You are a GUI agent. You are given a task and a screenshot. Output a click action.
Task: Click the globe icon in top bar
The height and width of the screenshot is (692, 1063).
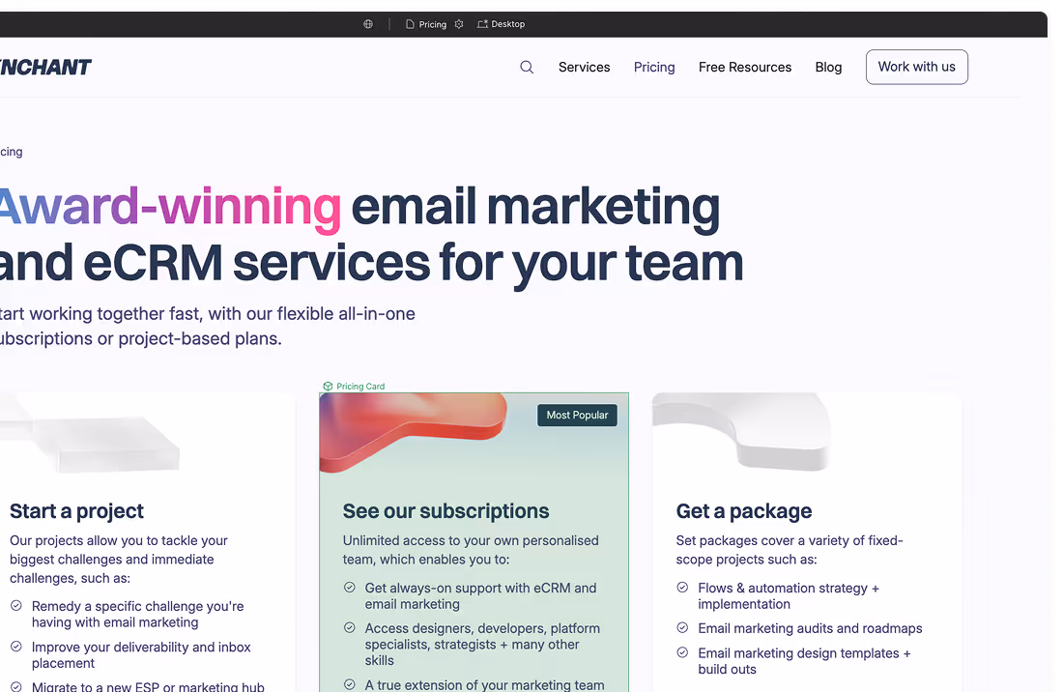click(368, 24)
